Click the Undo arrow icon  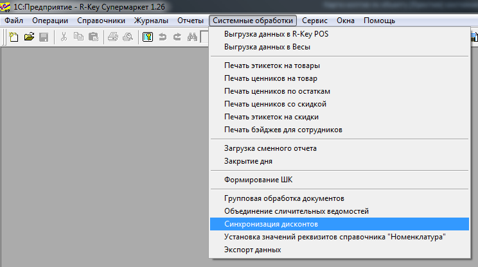(x=162, y=37)
